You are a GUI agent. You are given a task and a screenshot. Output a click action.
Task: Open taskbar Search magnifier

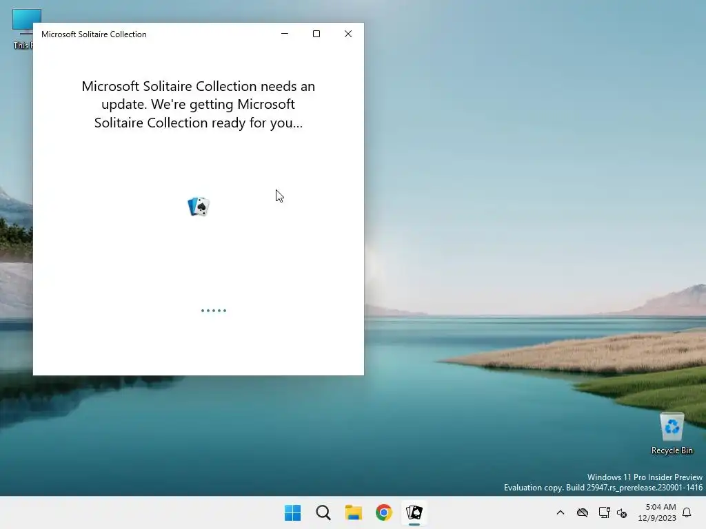click(x=323, y=512)
